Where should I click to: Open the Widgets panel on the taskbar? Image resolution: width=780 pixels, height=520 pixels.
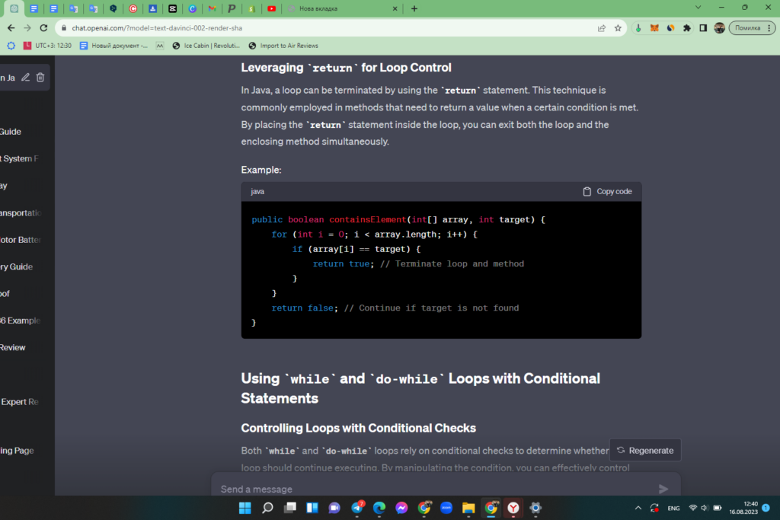pyautogui.click(x=312, y=508)
